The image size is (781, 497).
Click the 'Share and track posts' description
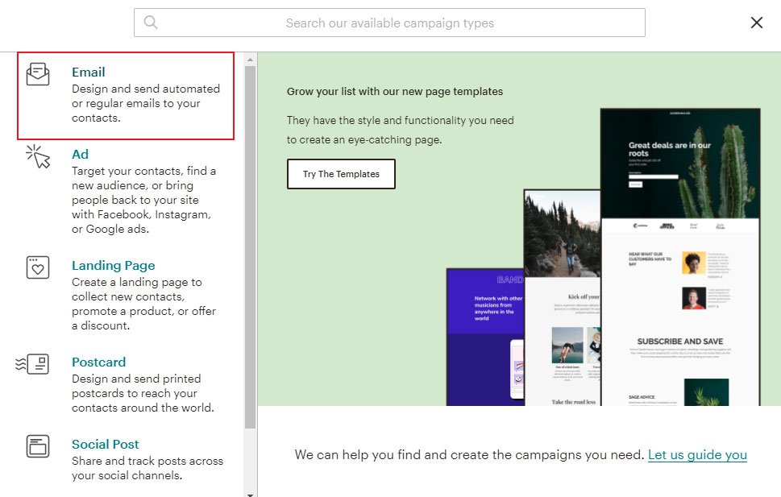point(147,468)
